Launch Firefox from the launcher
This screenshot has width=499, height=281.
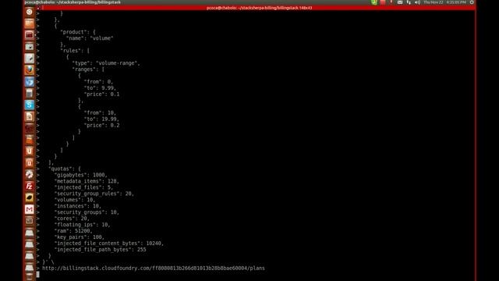click(x=30, y=70)
